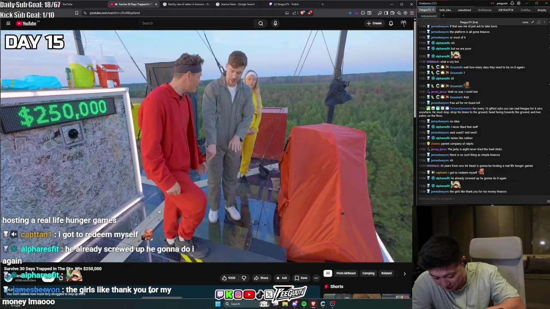550x309 pixels.
Task: Start voice search with microphone icon
Action: click(x=275, y=23)
